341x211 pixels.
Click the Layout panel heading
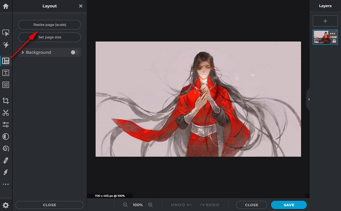[x=49, y=6]
